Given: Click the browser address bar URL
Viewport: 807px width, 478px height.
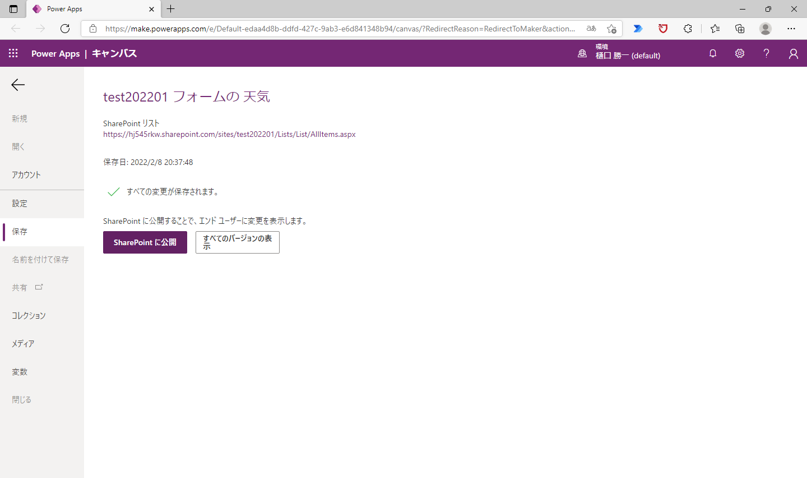Looking at the screenshot, I should 340,29.
